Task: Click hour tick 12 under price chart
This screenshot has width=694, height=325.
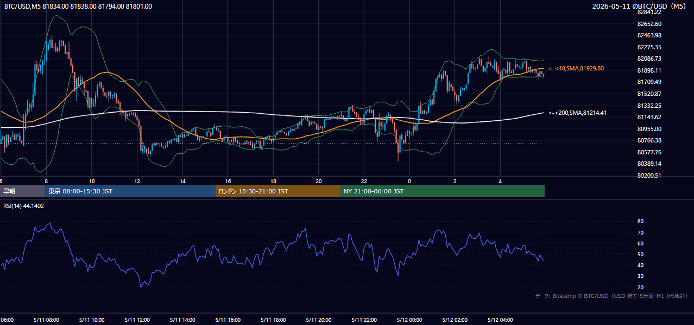Action: [137, 181]
